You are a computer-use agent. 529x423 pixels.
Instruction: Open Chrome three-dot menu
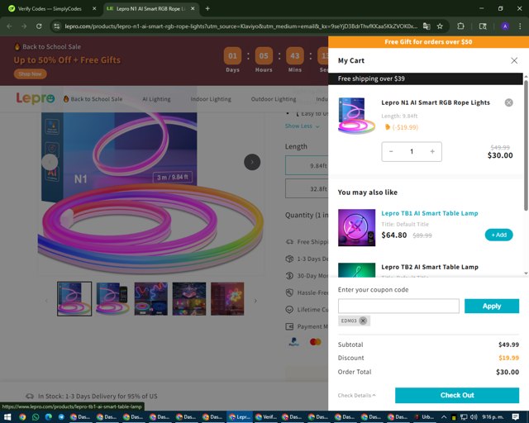pyautogui.click(x=520, y=26)
